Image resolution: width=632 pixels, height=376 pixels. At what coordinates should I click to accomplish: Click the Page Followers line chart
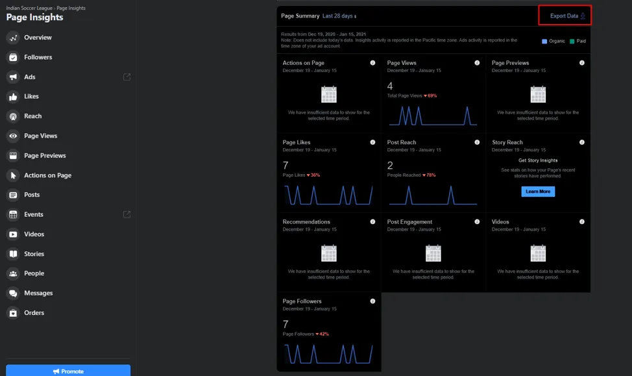[x=328, y=354]
